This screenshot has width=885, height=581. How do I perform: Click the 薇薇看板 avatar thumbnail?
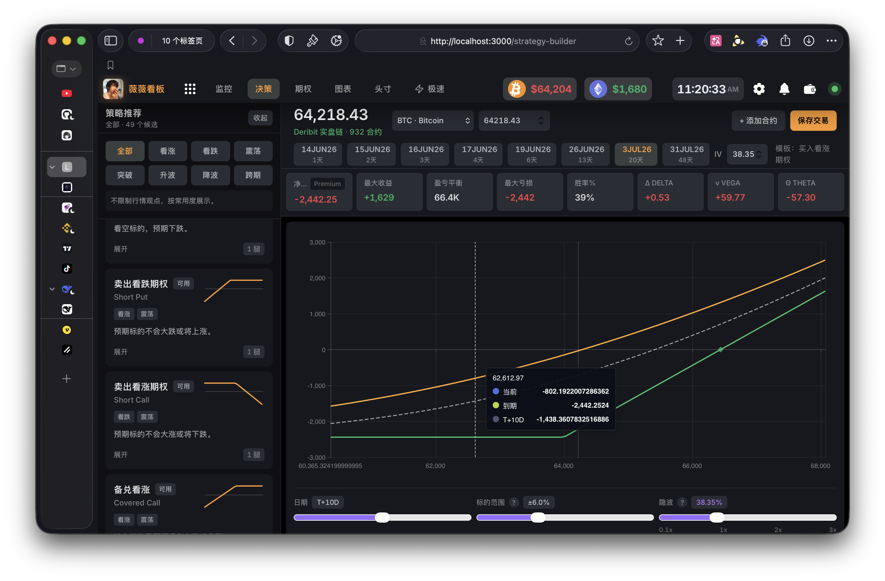[x=113, y=89]
